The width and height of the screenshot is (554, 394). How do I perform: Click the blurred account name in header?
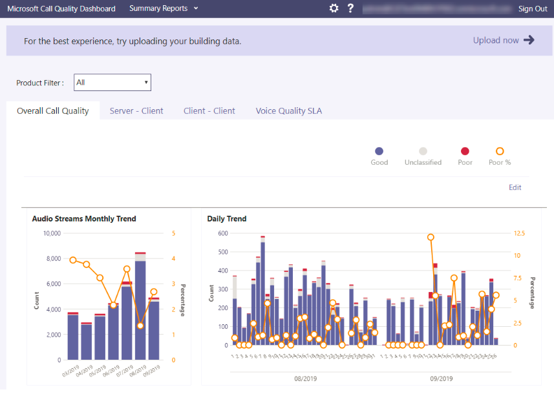click(438, 9)
